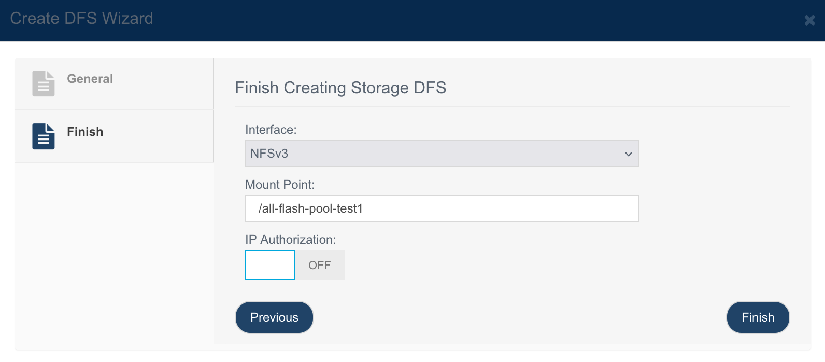
Task: Click the Previous button
Action: coord(274,317)
